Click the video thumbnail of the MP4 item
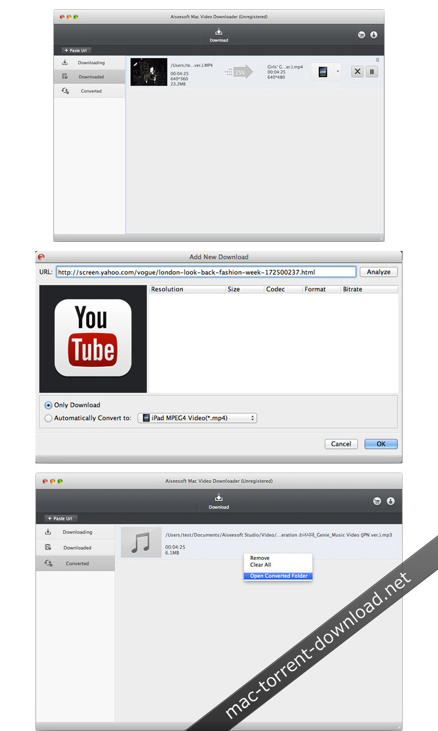 (x=149, y=72)
